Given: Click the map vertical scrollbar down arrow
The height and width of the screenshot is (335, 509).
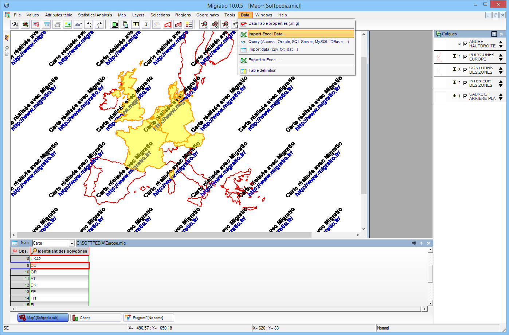Looking at the screenshot, I should [x=364, y=229].
